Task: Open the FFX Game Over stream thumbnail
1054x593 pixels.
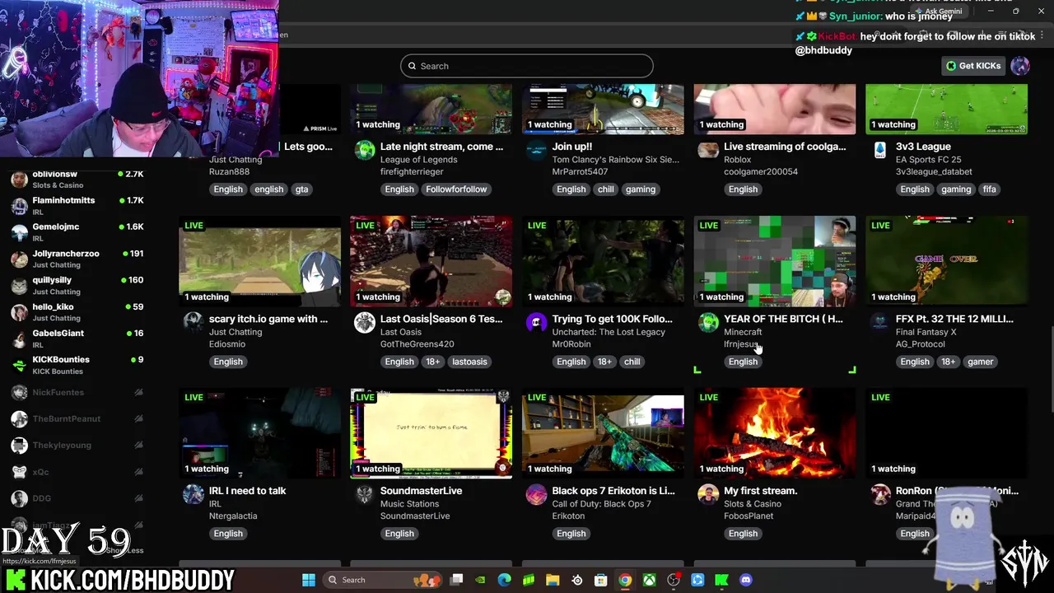Action: tap(946, 261)
